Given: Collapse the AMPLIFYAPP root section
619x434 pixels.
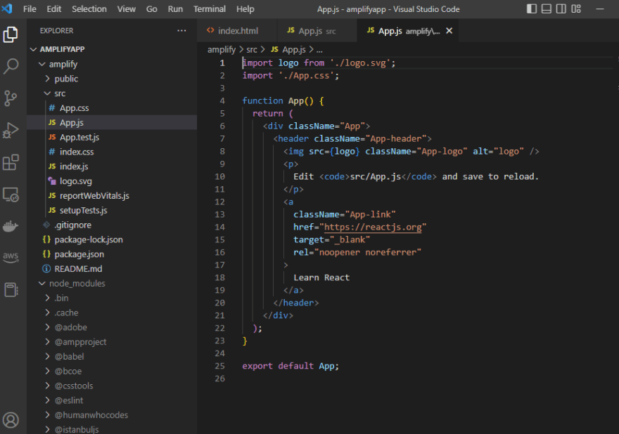Looking at the screenshot, I should click(112, 49).
